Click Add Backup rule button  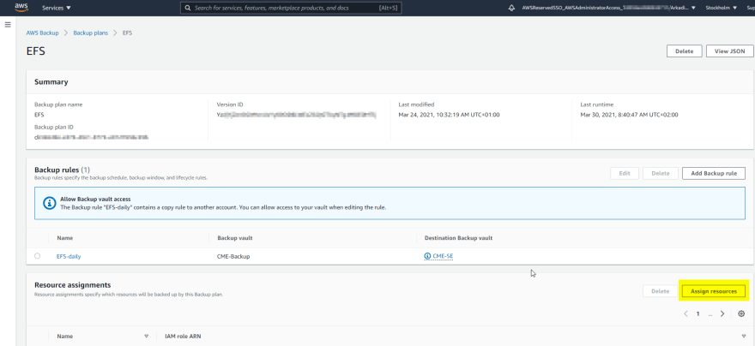coord(714,174)
